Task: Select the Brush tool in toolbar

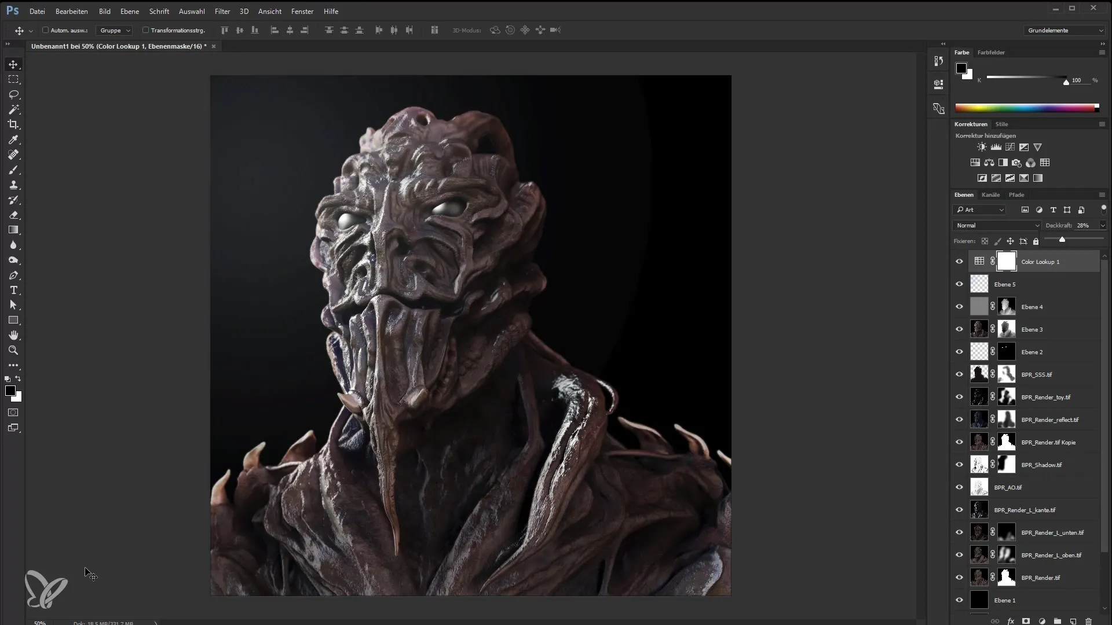Action: [14, 170]
